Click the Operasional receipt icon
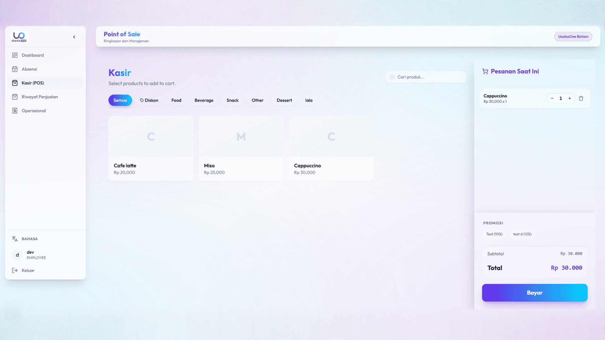 [15, 110]
